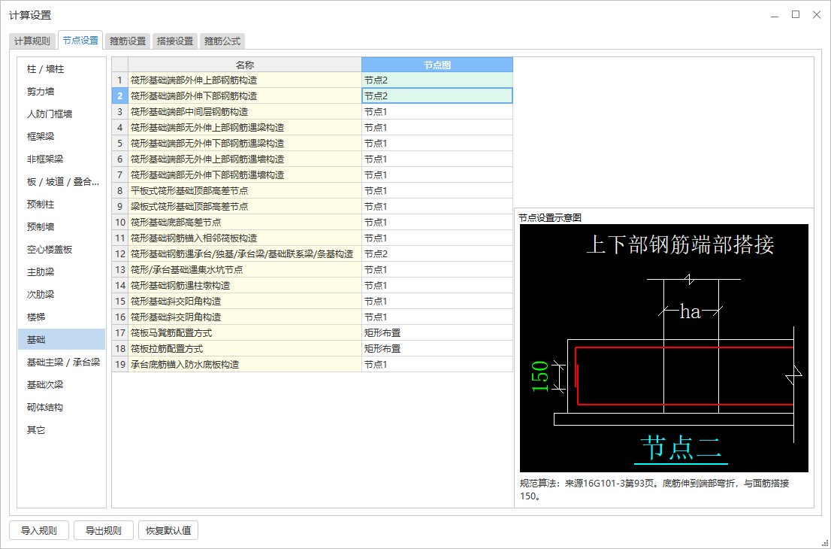Screen dimensions: 831x549
Task: Select row 筏形基础钢筋锚入相邻筏板构造
Action: pyautogui.click(x=245, y=238)
